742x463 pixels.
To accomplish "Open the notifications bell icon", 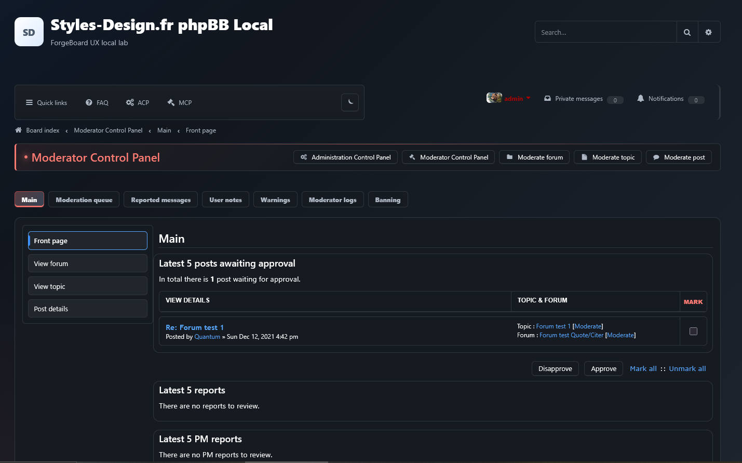I will [x=640, y=98].
